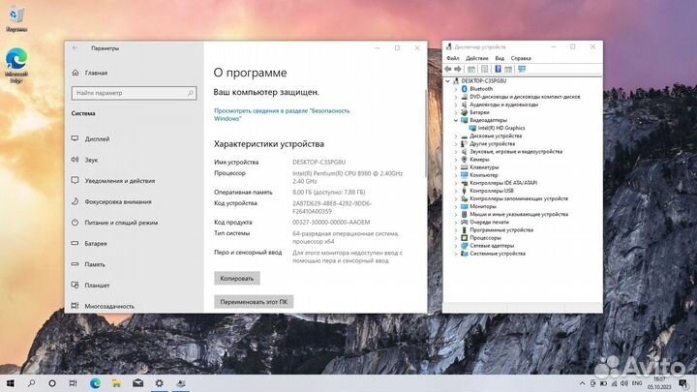The height and width of the screenshot is (392, 697).
Task: Open Multitasking (Многозадачность) settings
Action: click(x=109, y=306)
